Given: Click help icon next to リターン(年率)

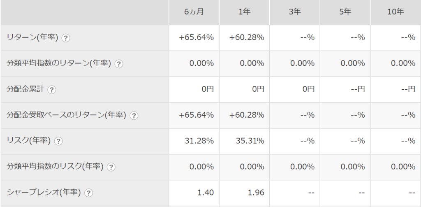Looking at the screenshot, I should click(x=66, y=38).
